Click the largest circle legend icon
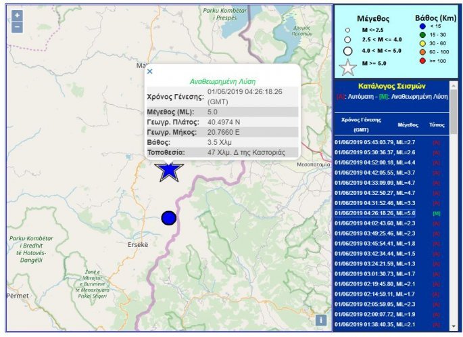 (347, 50)
